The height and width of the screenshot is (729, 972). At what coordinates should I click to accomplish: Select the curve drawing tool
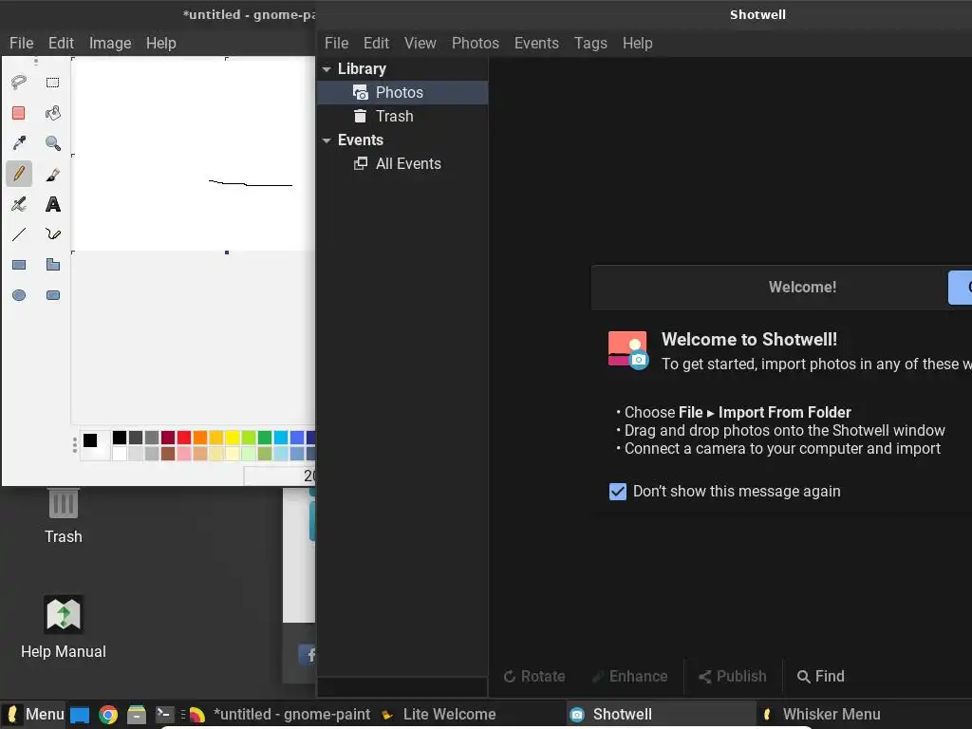coord(53,234)
